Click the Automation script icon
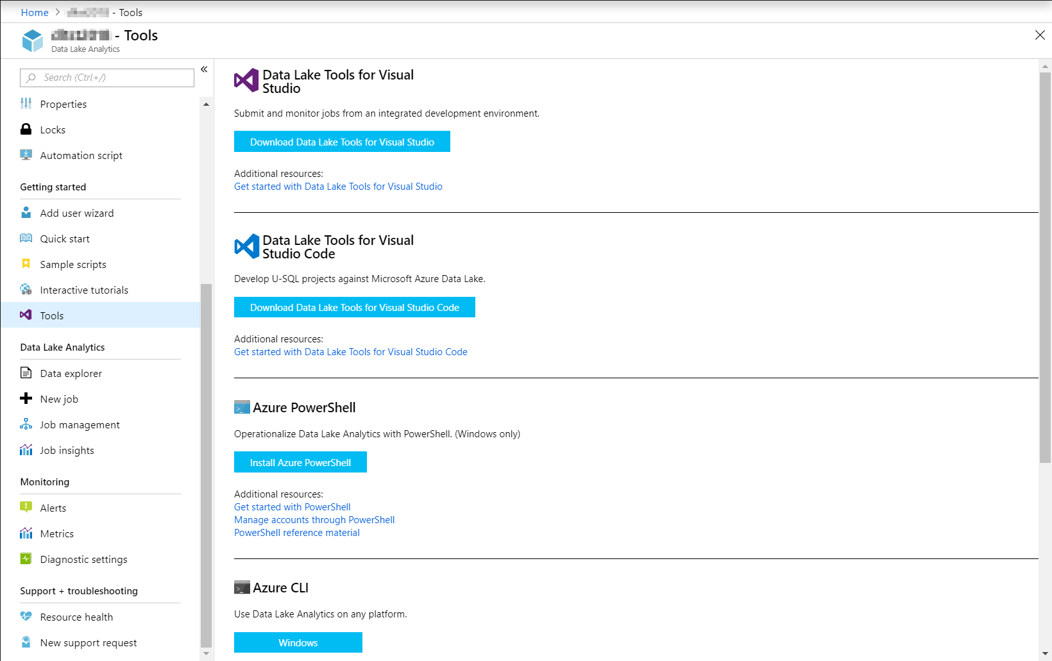Viewport: 1052px width, 661px height. [26, 155]
